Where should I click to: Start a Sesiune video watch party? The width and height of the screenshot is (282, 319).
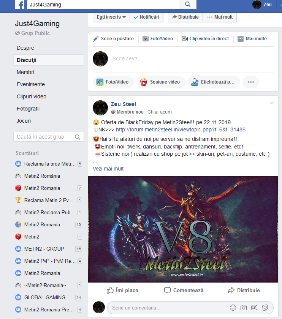(x=161, y=82)
